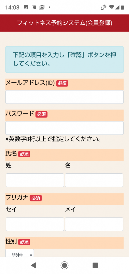The image size is (129, 274).
Task: Tap the フィットネス予約システム(会員登録) header title
Action: [64, 23]
